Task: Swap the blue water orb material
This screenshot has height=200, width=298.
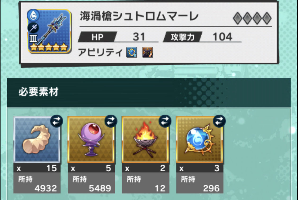Action: click(x=219, y=121)
